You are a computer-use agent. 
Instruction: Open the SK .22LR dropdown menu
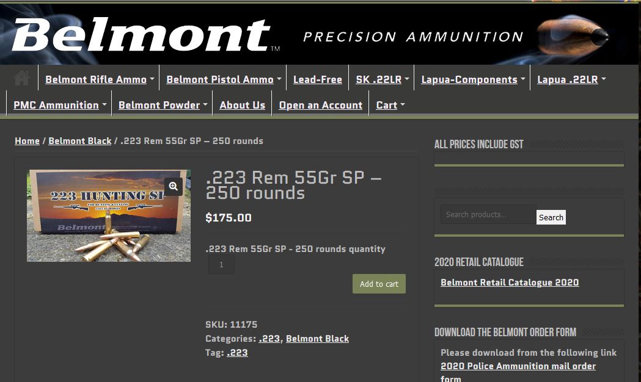(382, 79)
